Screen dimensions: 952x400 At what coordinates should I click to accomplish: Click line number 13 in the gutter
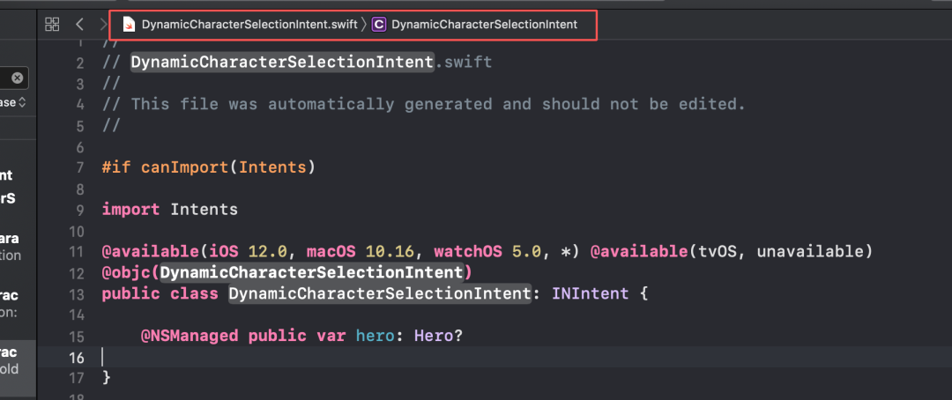pos(79,293)
